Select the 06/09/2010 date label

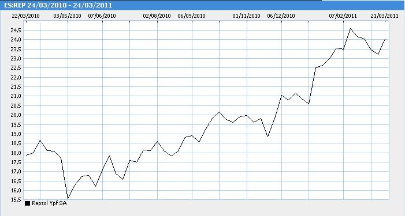click(x=192, y=16)
